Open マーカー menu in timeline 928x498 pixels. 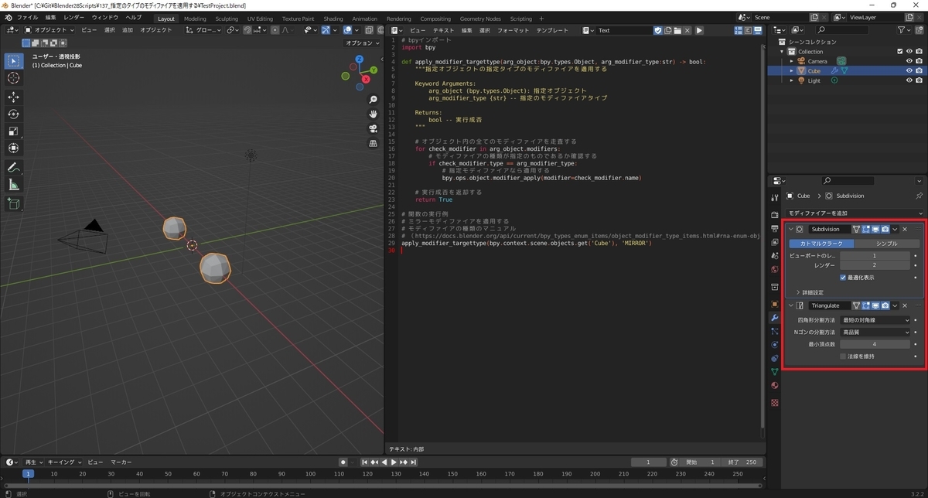click(121, 462)
